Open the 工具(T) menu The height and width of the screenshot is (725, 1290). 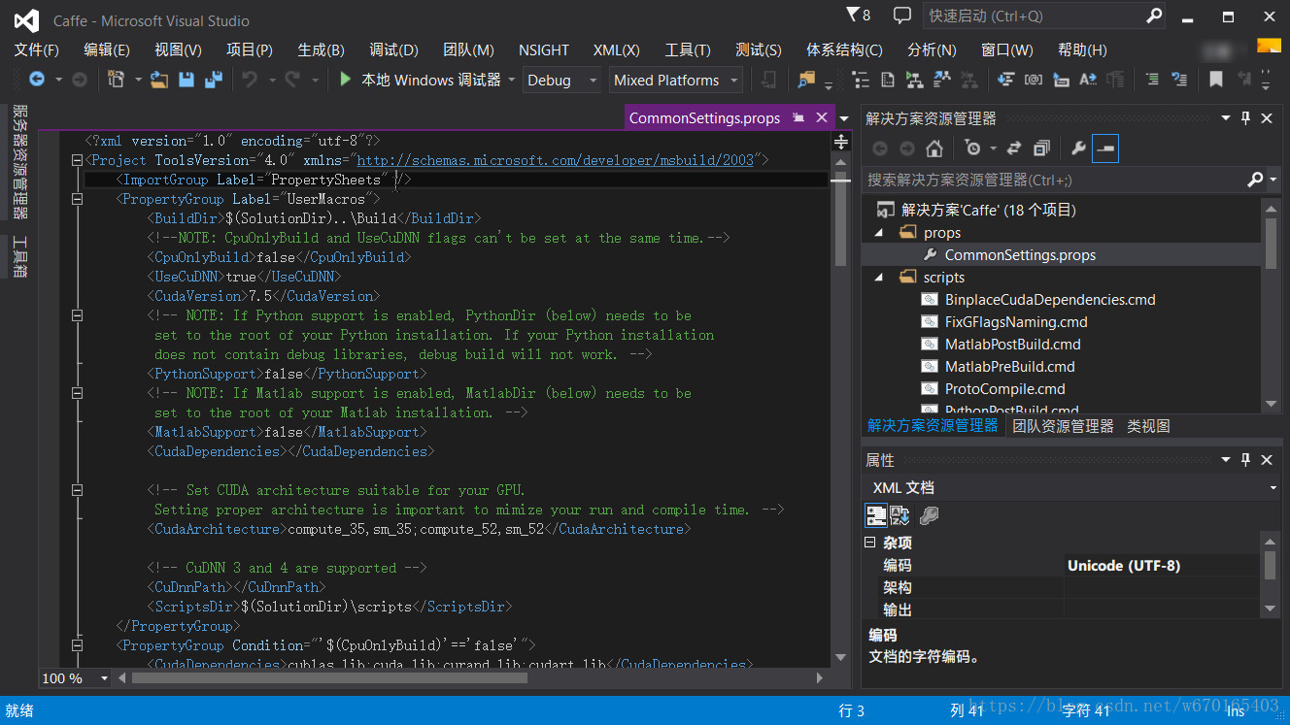(x=688, y=49)
